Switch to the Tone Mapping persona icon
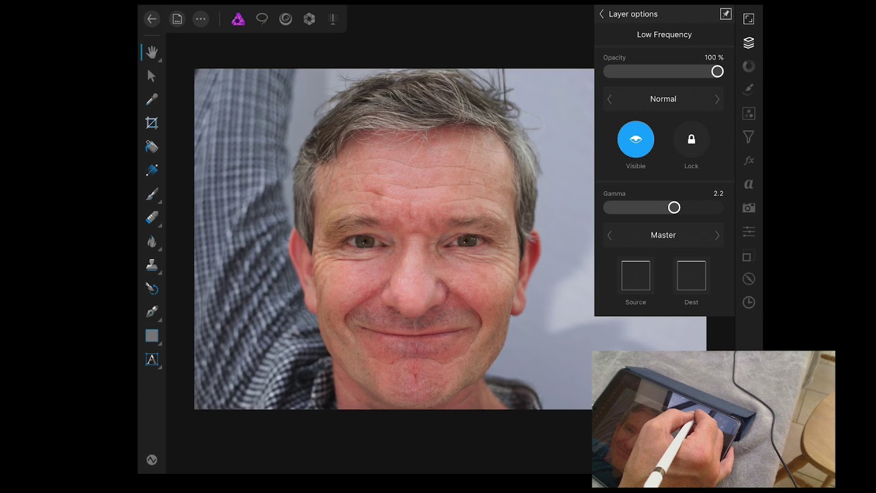Screen dimensions: 876x493 point(333,19)
